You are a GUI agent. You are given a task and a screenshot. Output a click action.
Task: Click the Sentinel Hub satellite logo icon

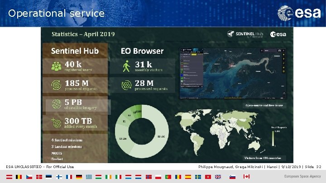coord(230,33)
